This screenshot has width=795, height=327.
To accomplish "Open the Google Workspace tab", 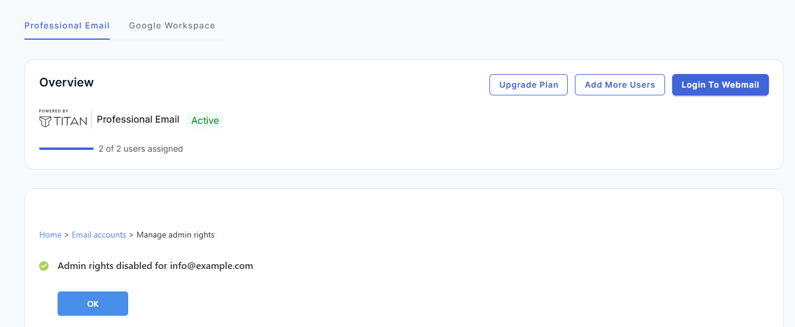I will (x=172, y=25).
